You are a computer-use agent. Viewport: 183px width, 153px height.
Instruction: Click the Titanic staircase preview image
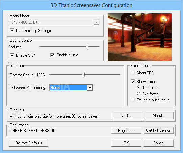tap(140, 37)
